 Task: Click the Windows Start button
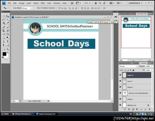pyautogui.click(x=5, y=114)
